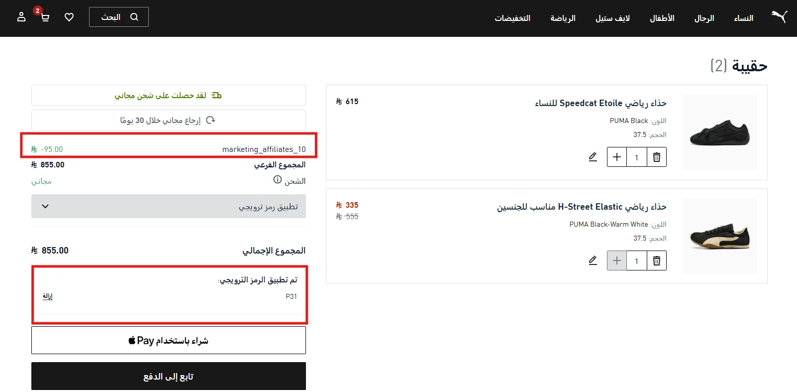Click the promo code text P31
Screen dimensions: 797x392
click(291, 296)
